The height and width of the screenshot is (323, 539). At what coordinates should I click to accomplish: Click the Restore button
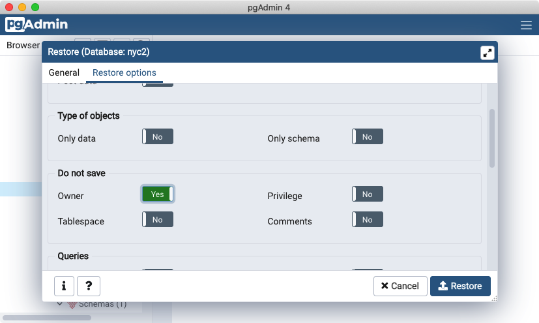pos(460,286)
